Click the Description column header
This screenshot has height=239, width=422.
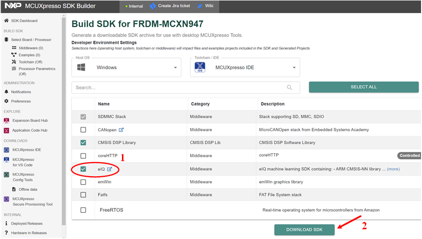point(273,104)
